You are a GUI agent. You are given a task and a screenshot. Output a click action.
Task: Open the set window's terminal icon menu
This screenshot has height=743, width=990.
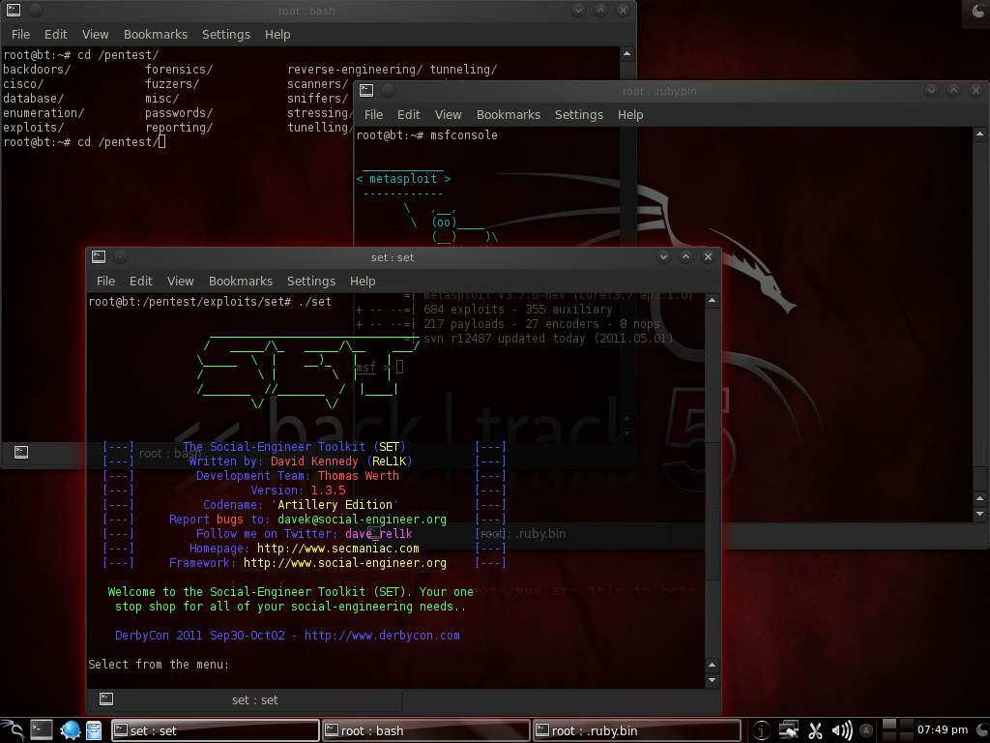98,257
